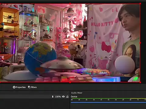Grab the bottom-right red corner handle
The width and height of the screenshot is (146, 109).
140,82
